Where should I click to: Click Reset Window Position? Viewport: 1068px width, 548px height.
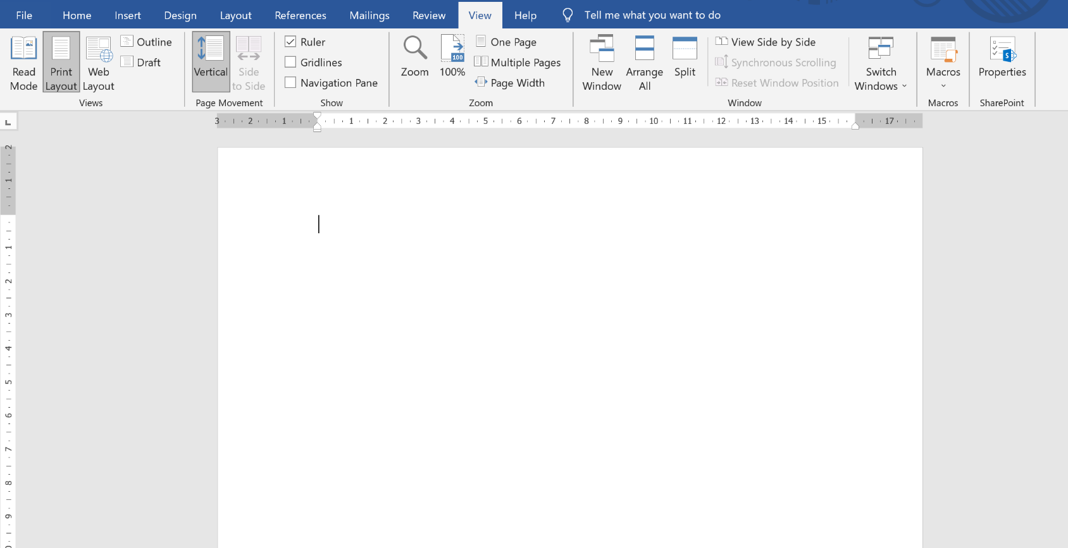tap(777, 83)
